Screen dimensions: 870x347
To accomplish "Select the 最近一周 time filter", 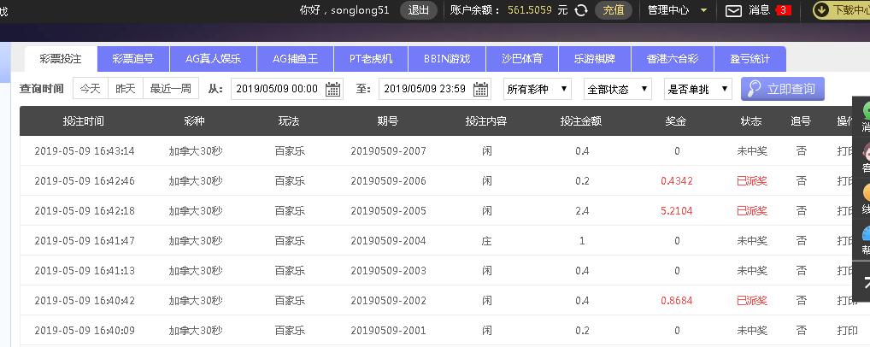I will click(x=171, y=89).
